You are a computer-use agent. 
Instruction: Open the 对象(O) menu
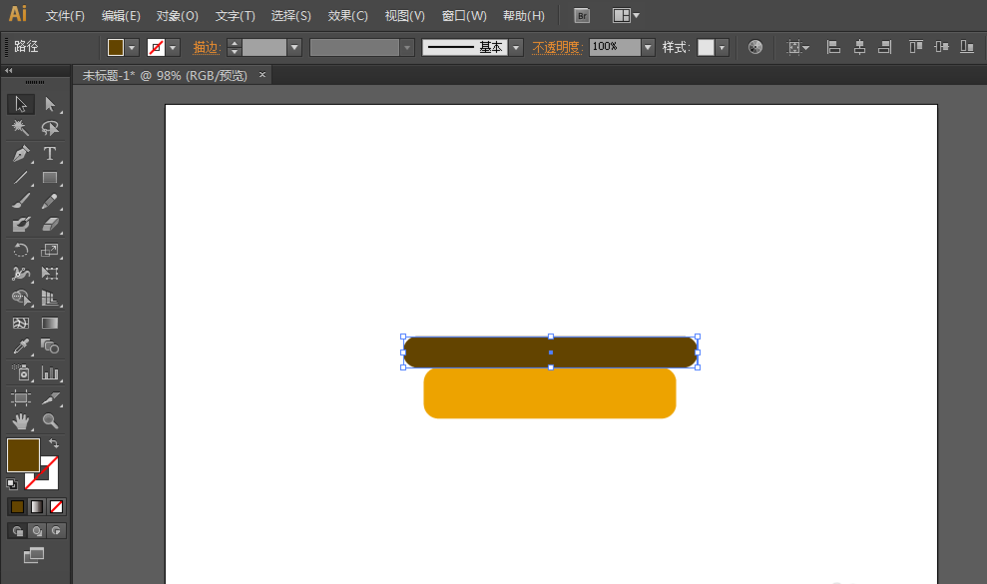click(178, 16)
